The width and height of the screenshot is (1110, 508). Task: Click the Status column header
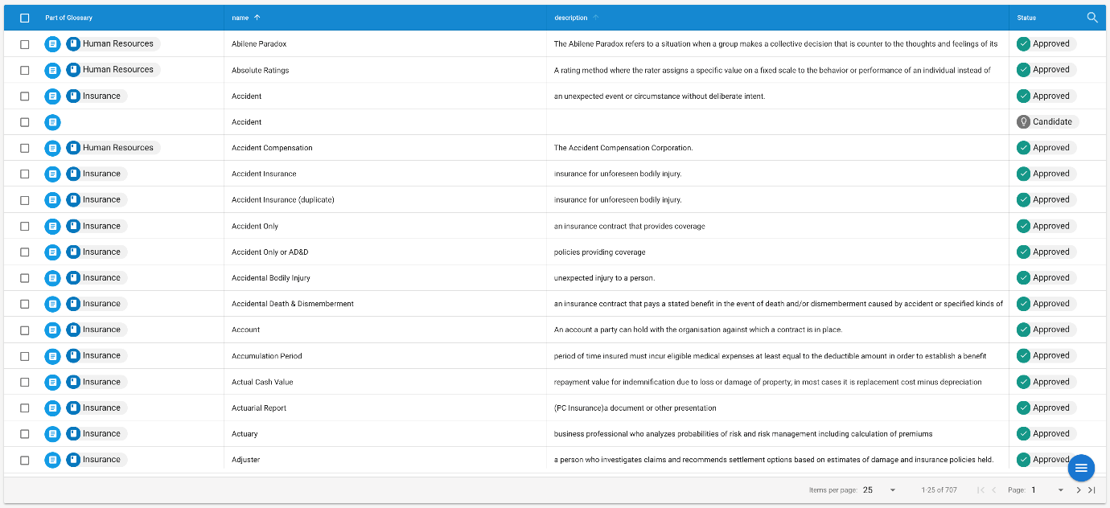click(x=1026, y=18)
